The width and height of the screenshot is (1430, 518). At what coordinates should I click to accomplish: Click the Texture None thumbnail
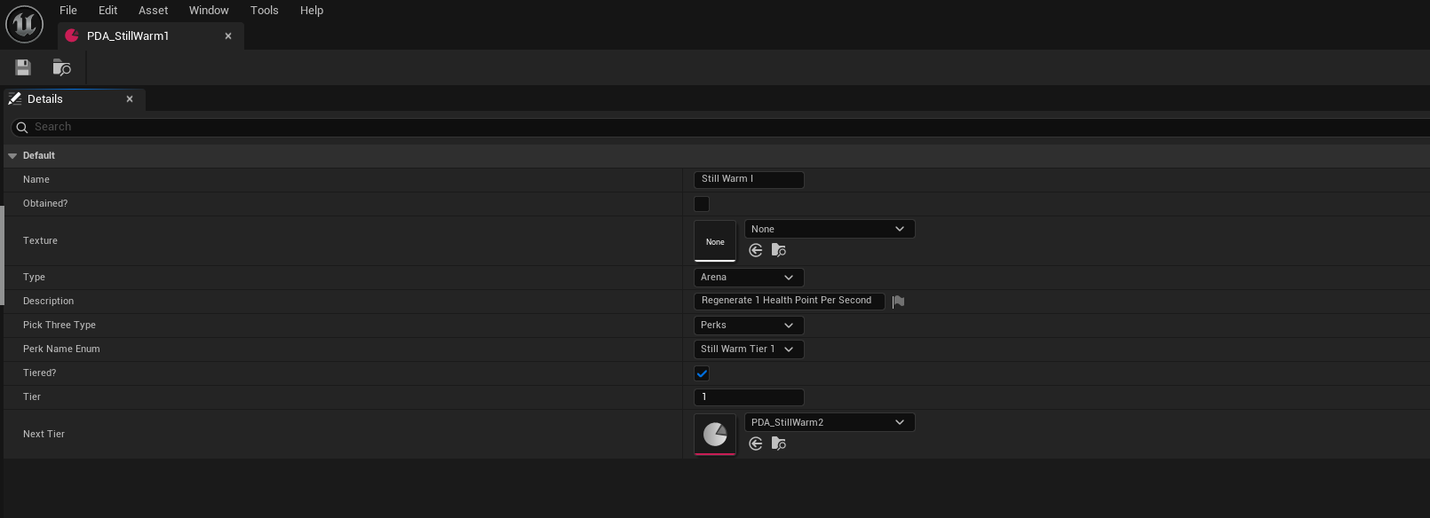(715, 241)
